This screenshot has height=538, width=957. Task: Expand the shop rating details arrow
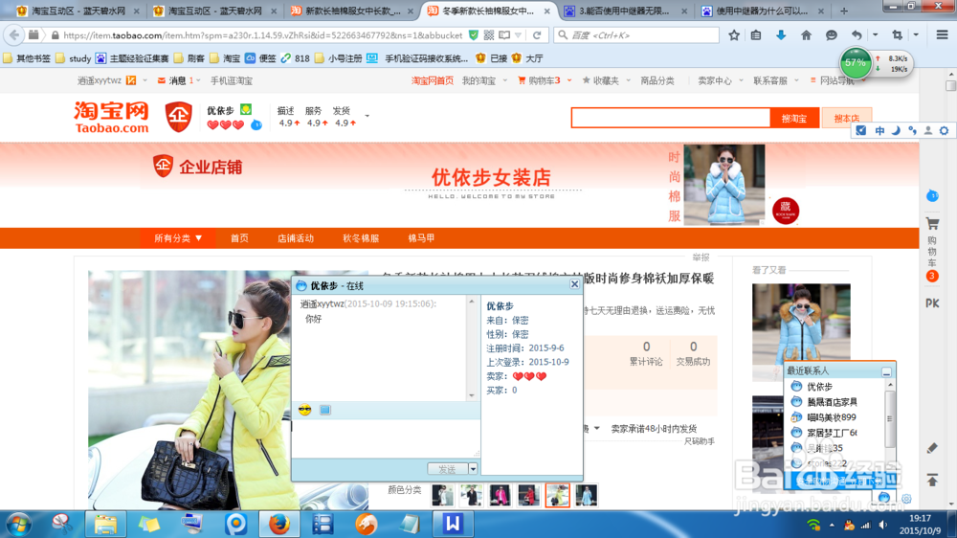tap(367, 116)
